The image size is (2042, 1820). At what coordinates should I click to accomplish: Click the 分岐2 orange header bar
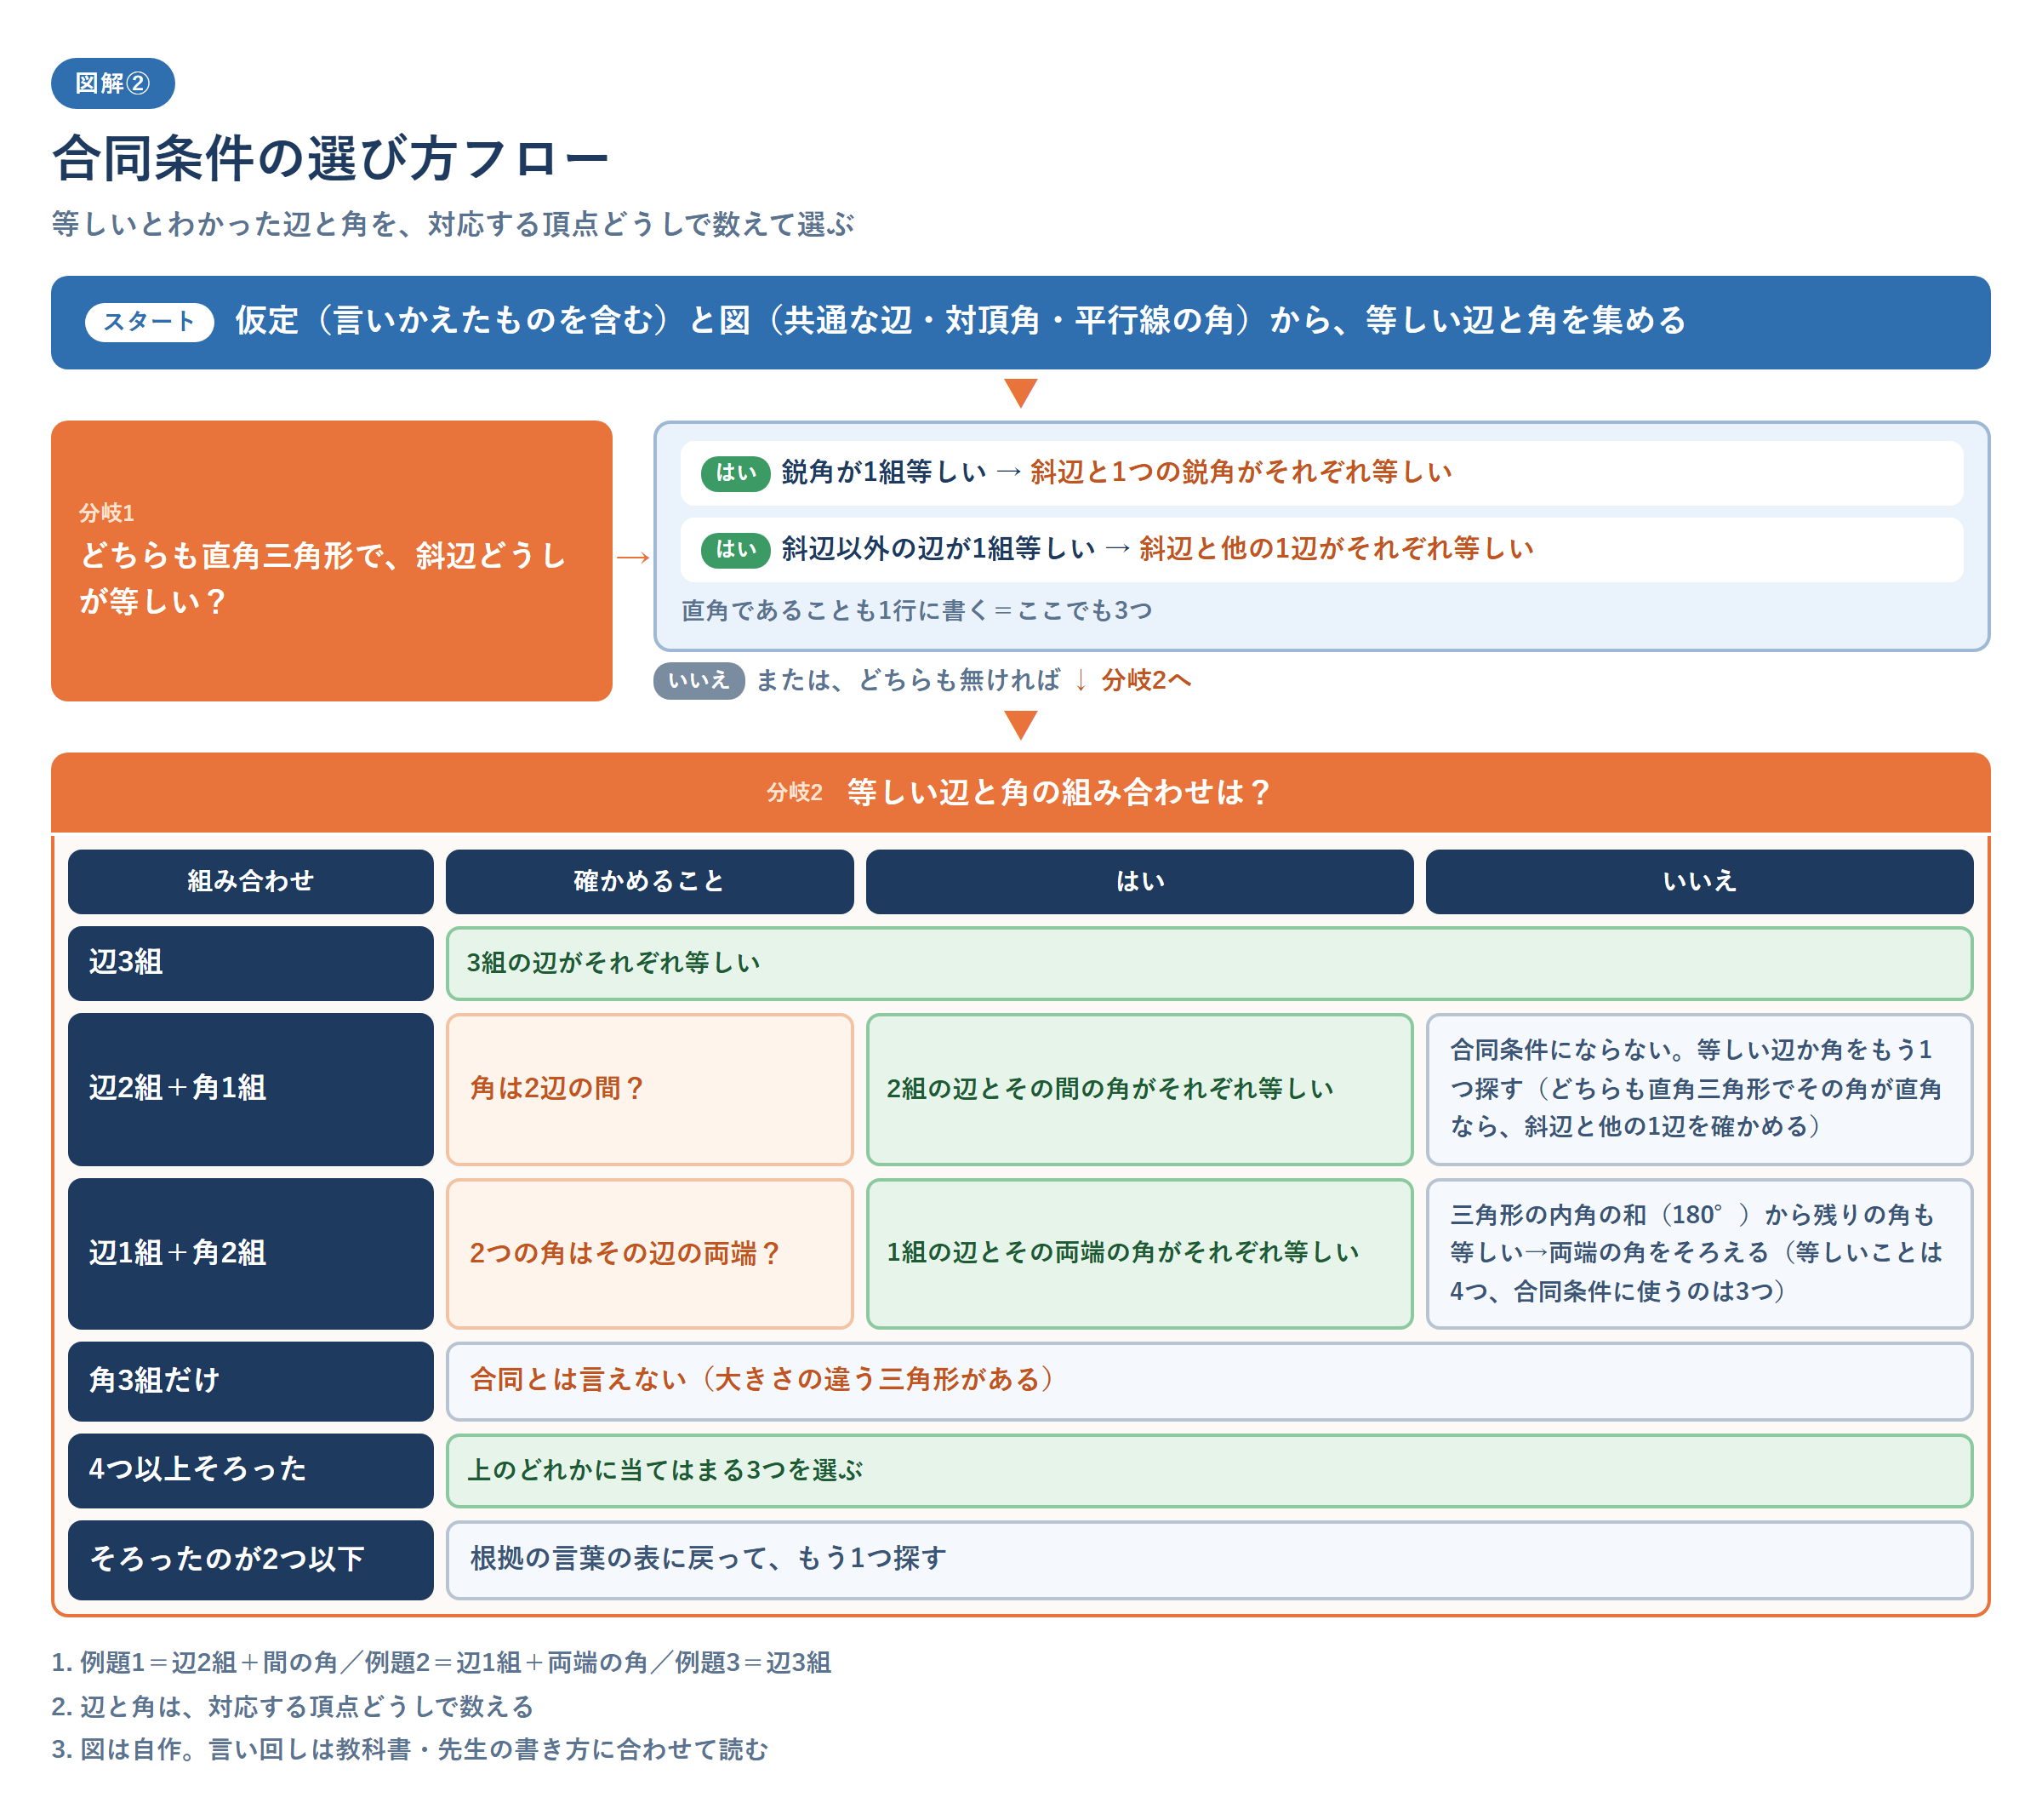point(1020,792)
